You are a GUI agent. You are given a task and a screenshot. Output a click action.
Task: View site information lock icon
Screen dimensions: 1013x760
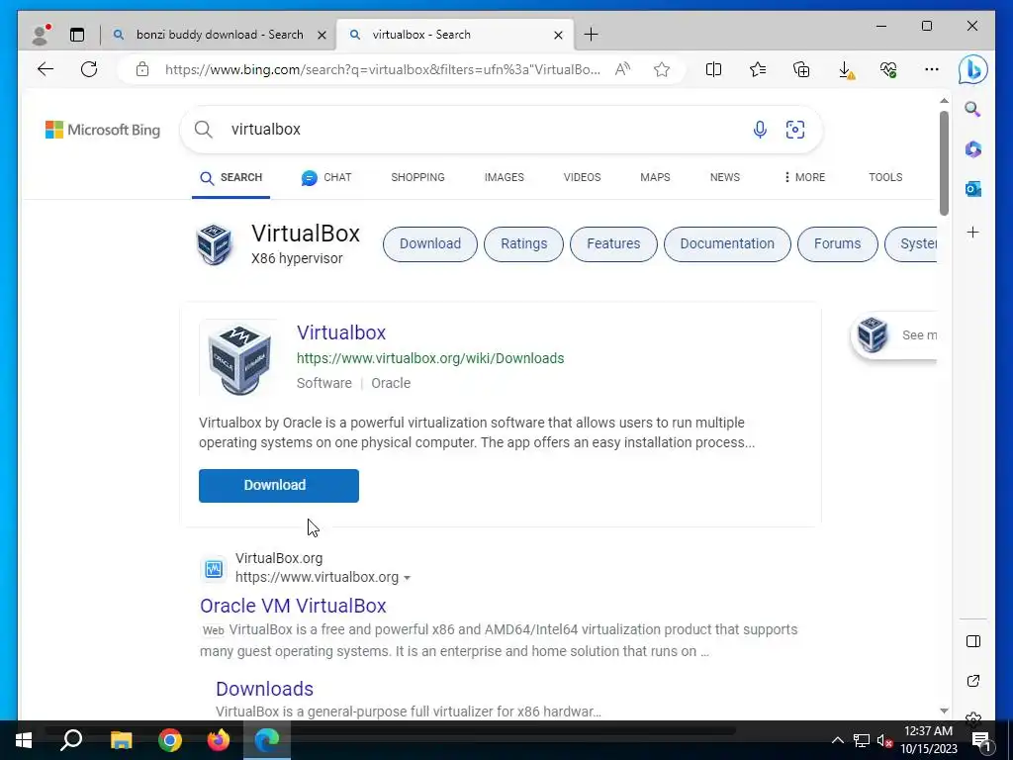142,69
